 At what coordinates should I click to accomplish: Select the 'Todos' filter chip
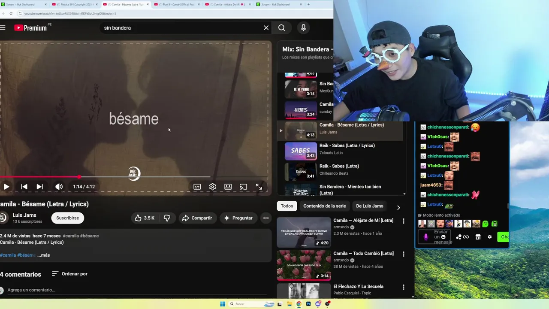click(x=287, y=206)
